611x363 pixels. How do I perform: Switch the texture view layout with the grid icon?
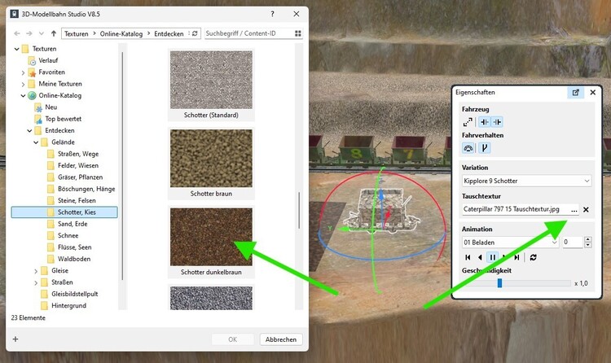[298, 34]
